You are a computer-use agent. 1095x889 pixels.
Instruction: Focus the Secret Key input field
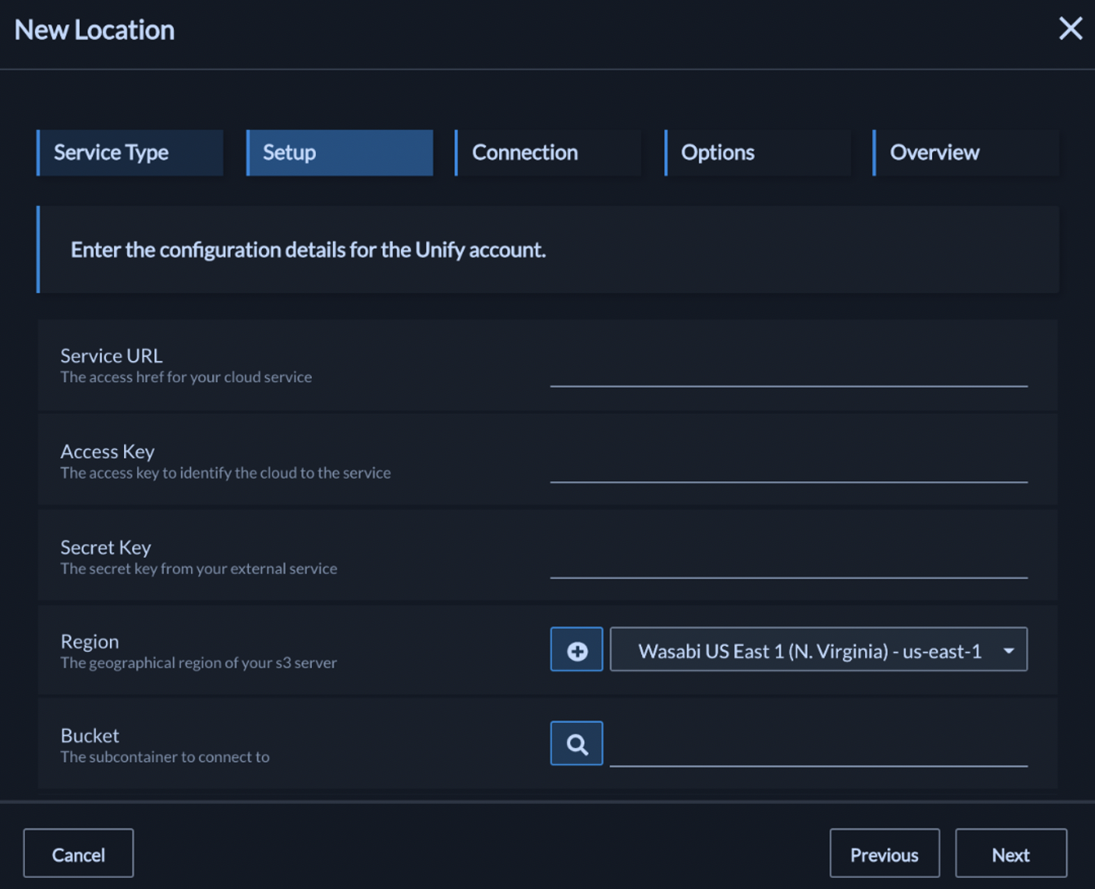(x=788, y=559)
